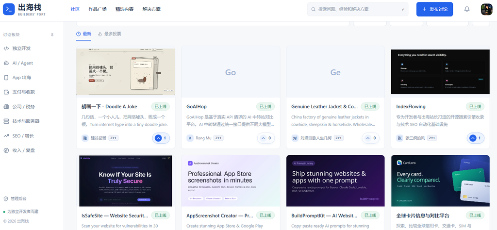This screenshot has height=230, width=497.
Task: Click the 发布讨论 button
Action: click(434, 9)
